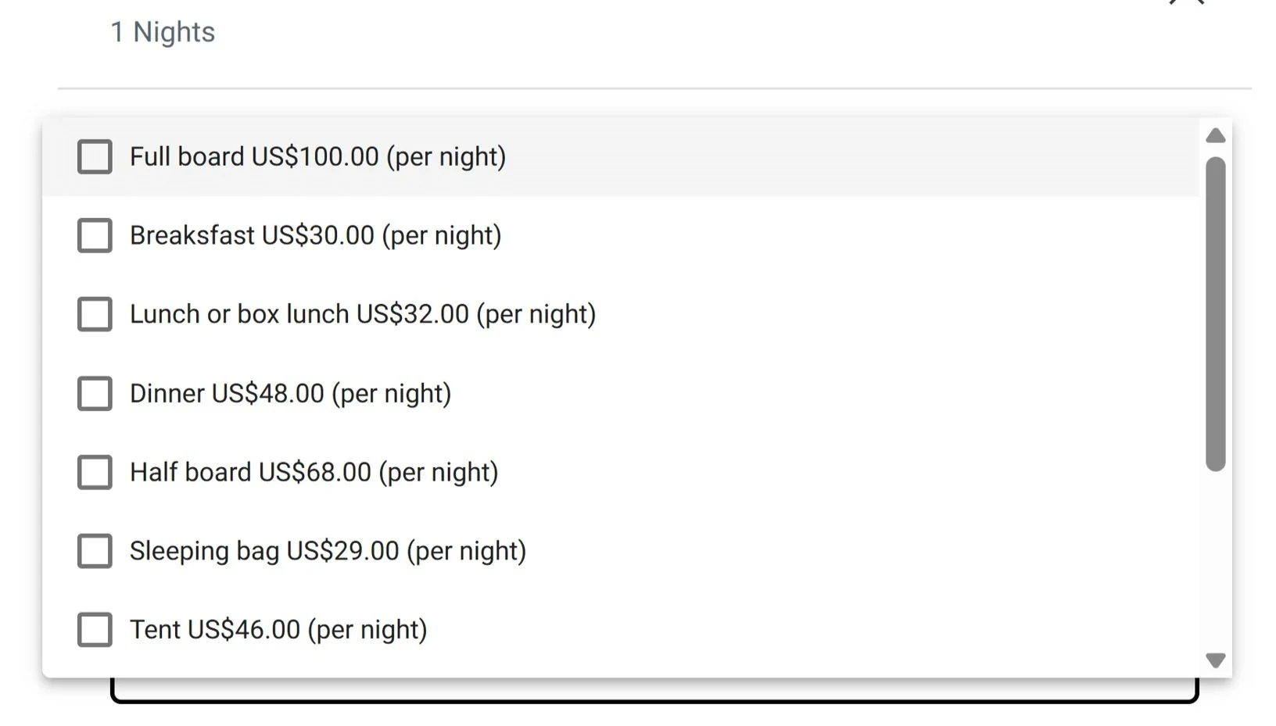Enable the Lunch or box lunch checkbox
1276x726 pixels.
(x=95, y=314)
